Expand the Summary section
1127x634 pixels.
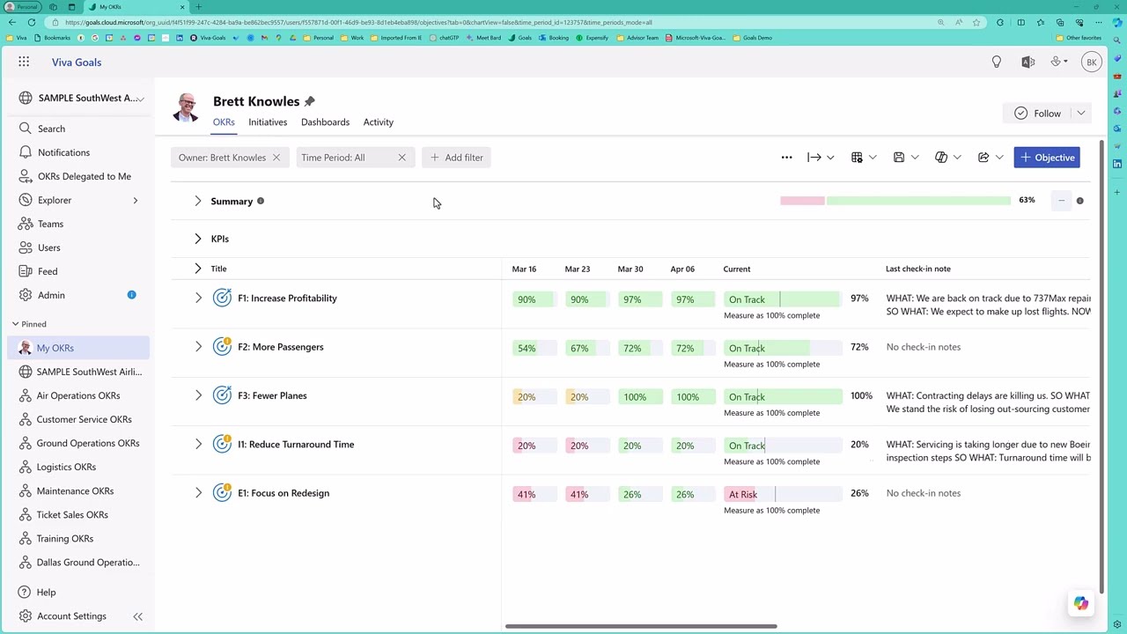click(x=198, y=201)
